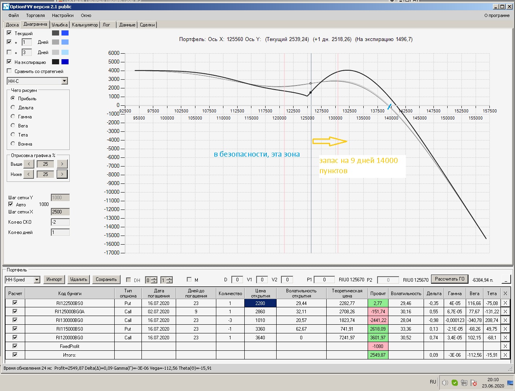515x391 pixels.
Task: Delete row RI115000BS0 with its X button
Action: point(505,329)
